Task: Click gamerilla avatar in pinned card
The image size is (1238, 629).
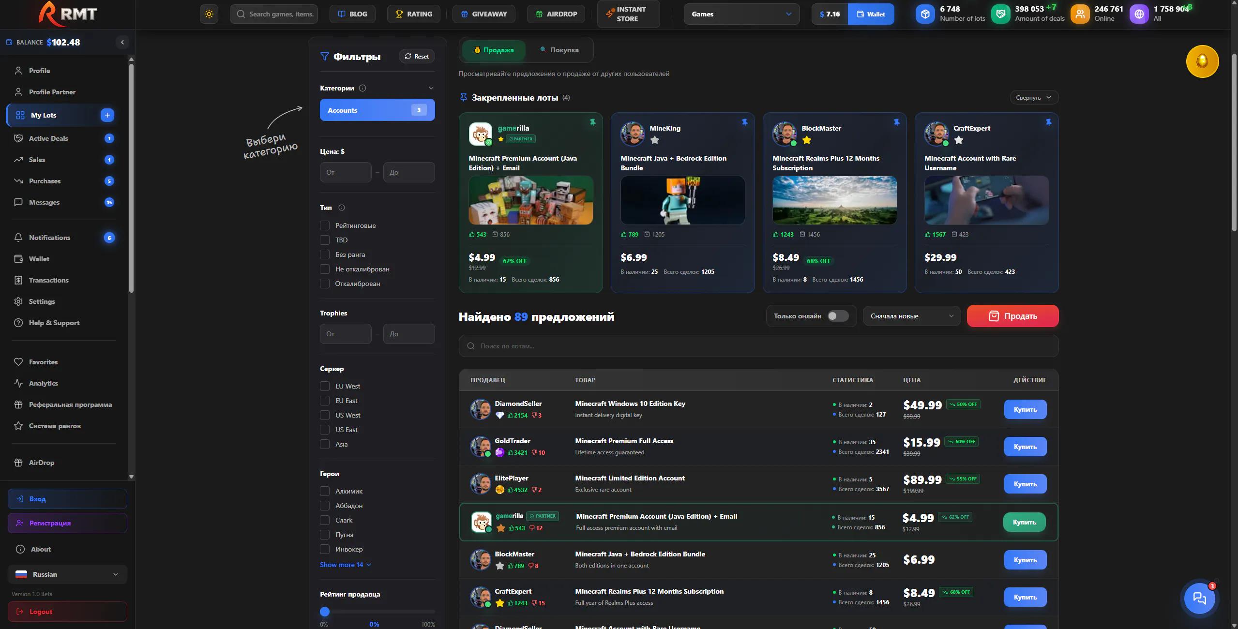Action: pyautogui.click(x=480, y=134)
